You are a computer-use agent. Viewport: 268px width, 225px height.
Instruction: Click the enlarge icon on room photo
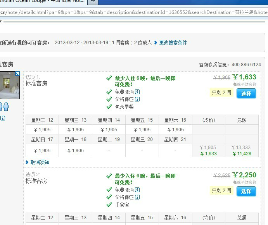(17, 74)
